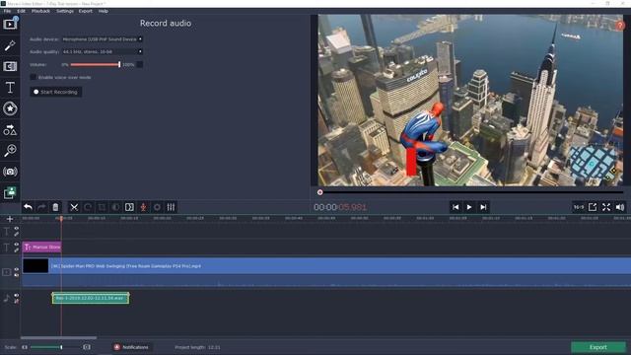Open the Pan and Zoom magnifier tab
Screen dimensions: 631x355
click(x=10, y=151)
